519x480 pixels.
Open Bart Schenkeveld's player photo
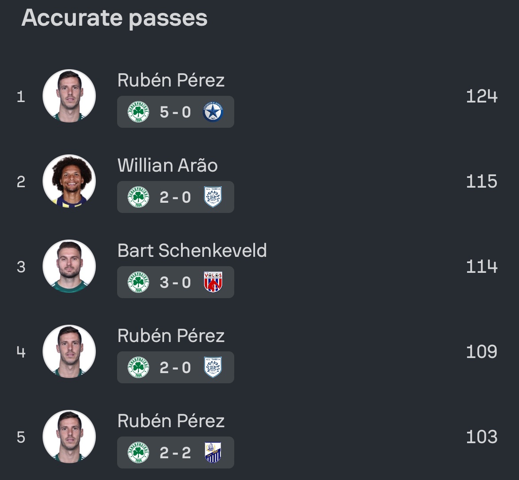(69, 266)
